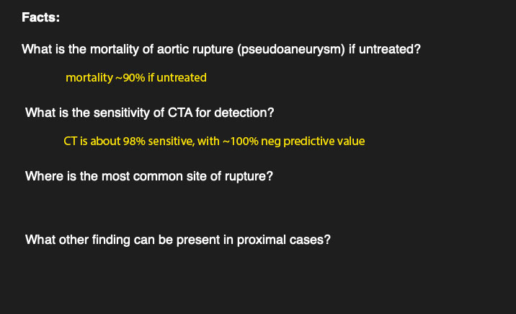This screenshot has height=314, width=516.
Task: Click the word "detection?" in the second question
Action: tap(247, 113)
